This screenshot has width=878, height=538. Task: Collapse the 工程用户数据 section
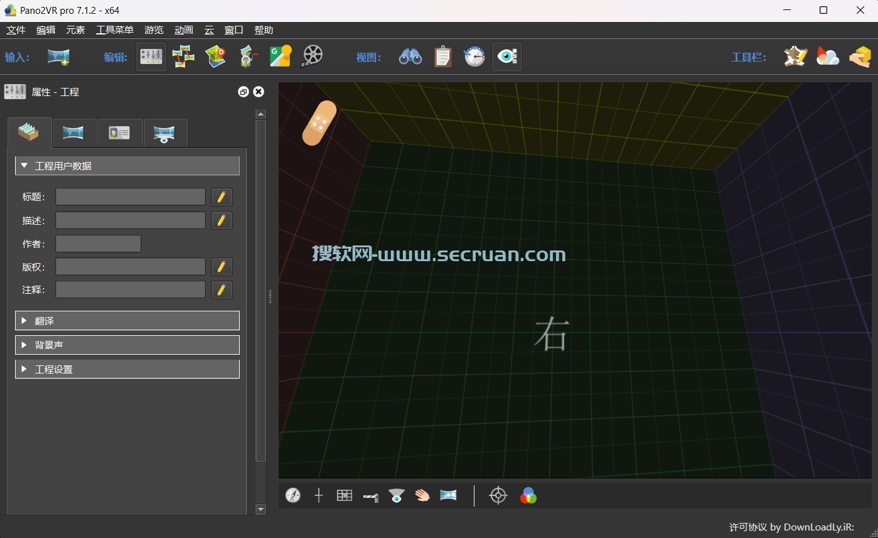tap(127, 166)
